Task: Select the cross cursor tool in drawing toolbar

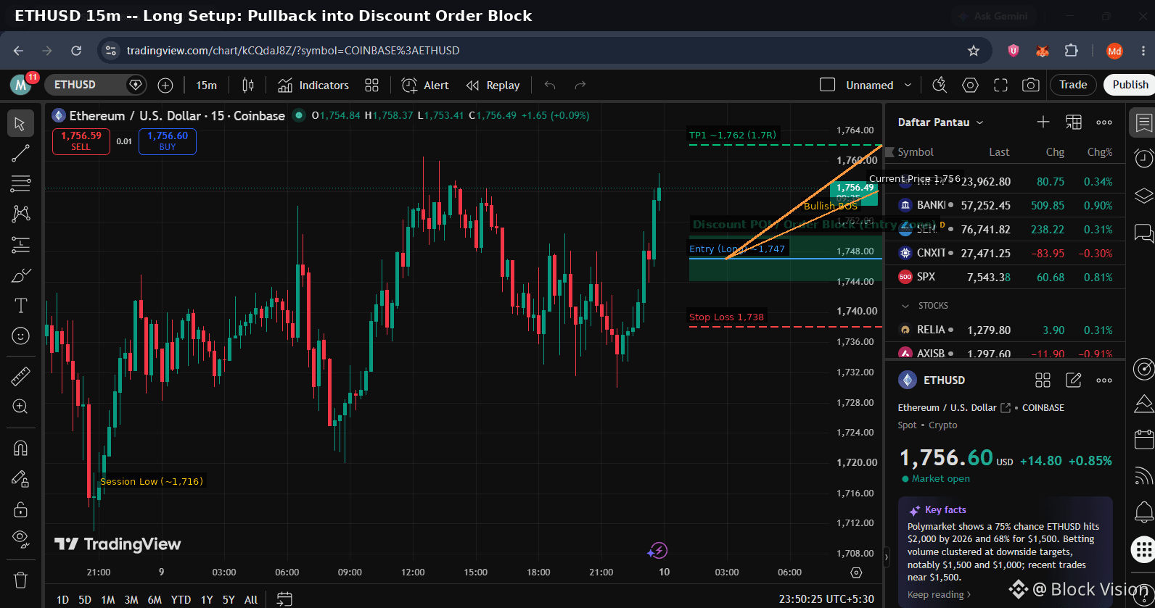Action: click(x=20, y=124)
